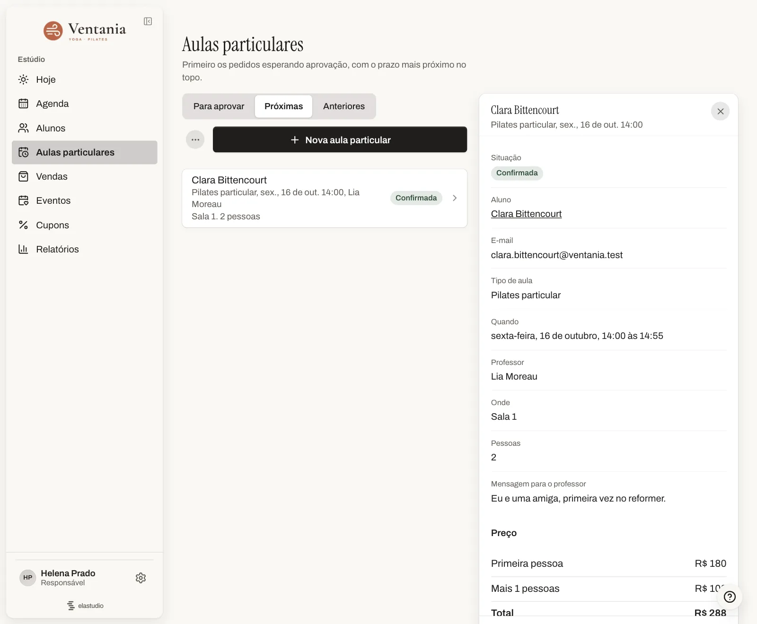Open Agenda via the calendar icon
Viewport: 757px width, 624px height.
click(23, 104)
